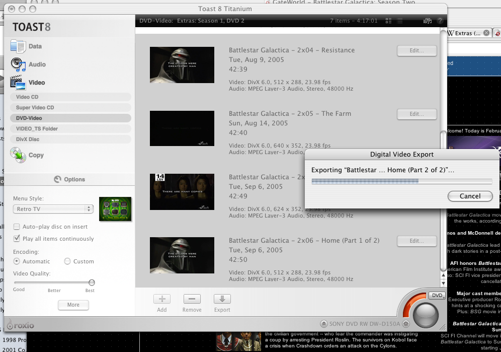Click the Copy disc category icon
Image resolution: width=501 pixels, height=352 pixels.
pos(19,155)
